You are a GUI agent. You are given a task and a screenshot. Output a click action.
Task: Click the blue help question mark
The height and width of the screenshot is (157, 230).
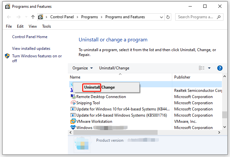[220, 68]
